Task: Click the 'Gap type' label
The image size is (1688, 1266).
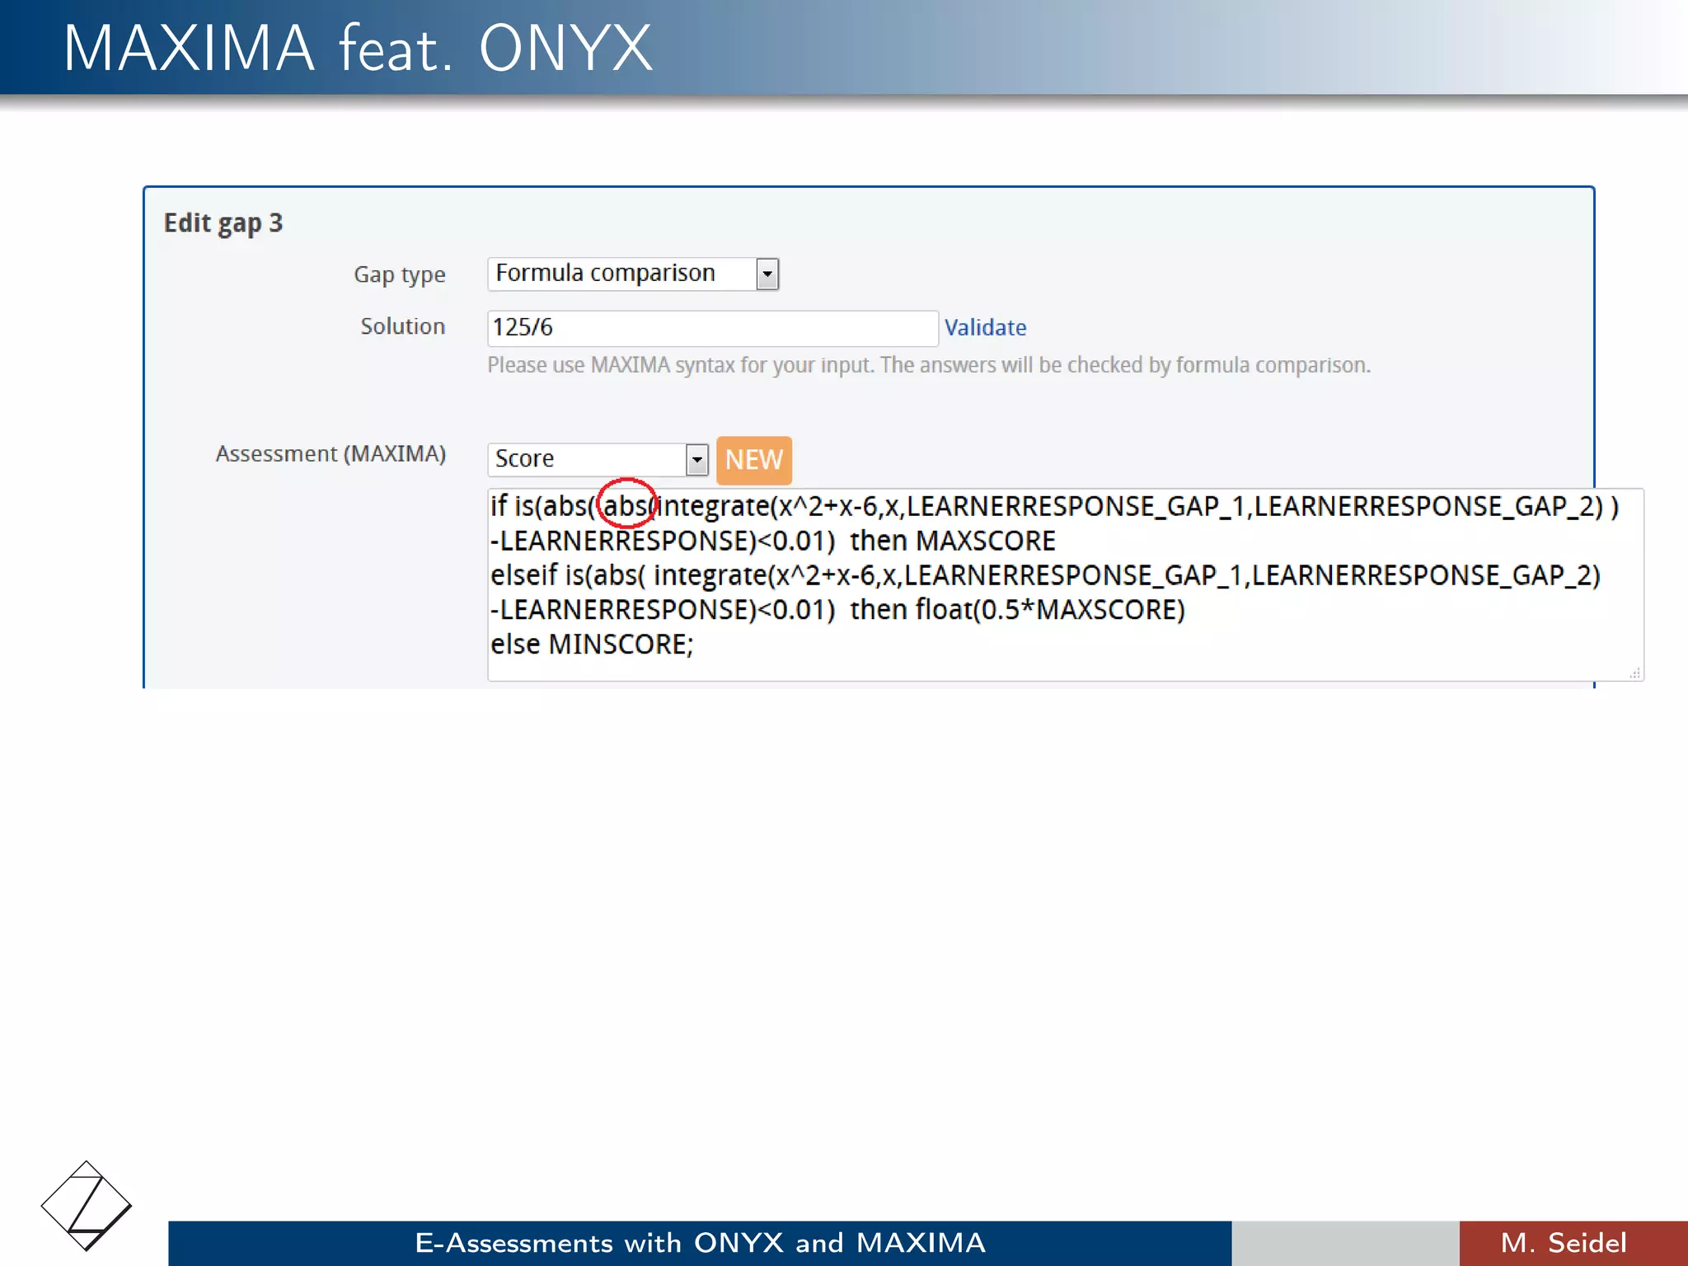Action: coord(400,275)
